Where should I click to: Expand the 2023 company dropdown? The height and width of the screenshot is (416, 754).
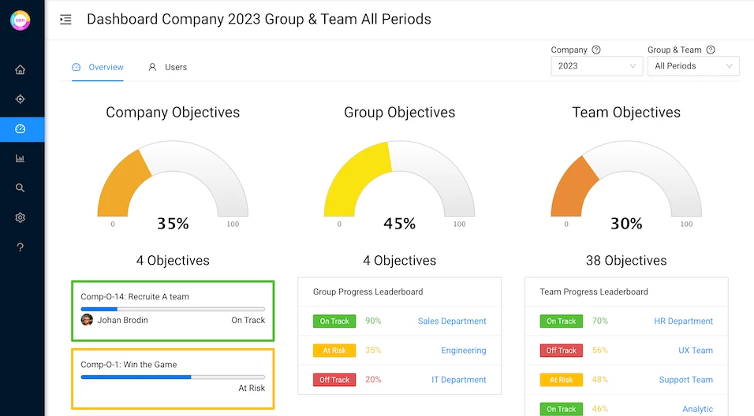pos(597,66)
